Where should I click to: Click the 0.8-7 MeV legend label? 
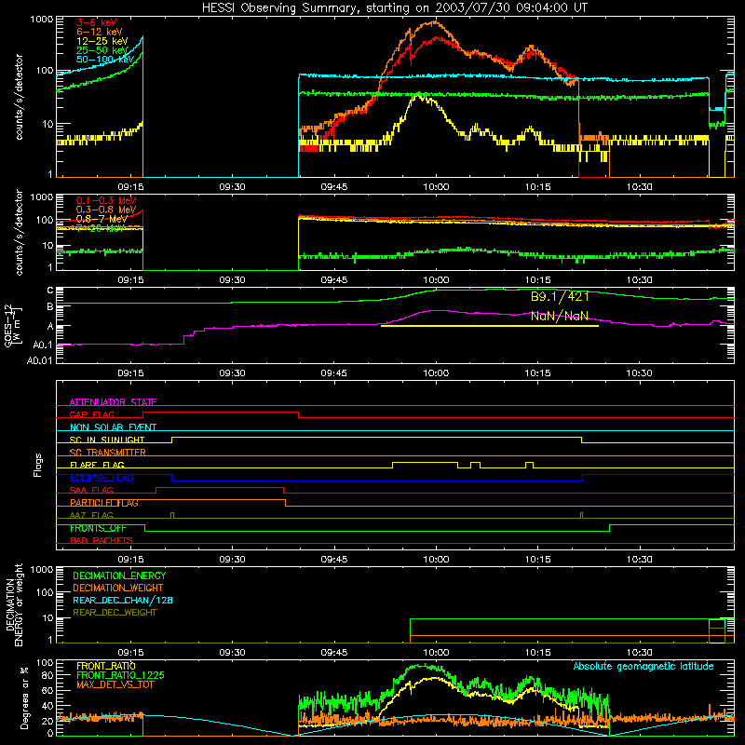point(102,219)
